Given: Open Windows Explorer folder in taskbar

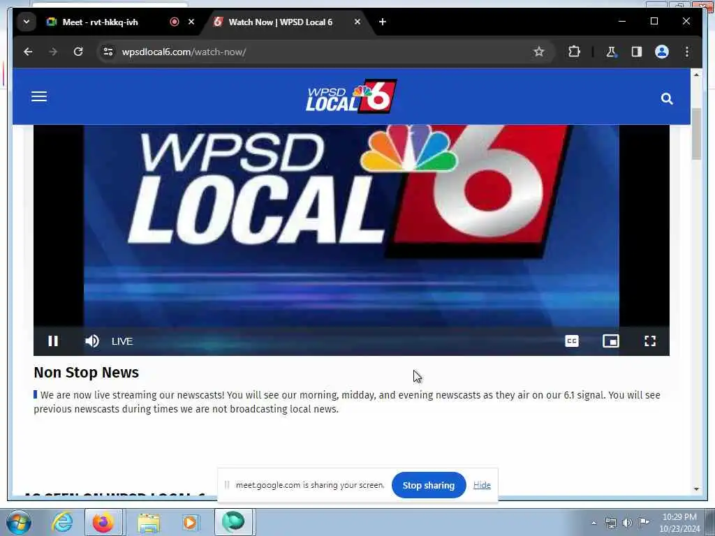Looking at the screenshot, I should [x=149, y=523].
